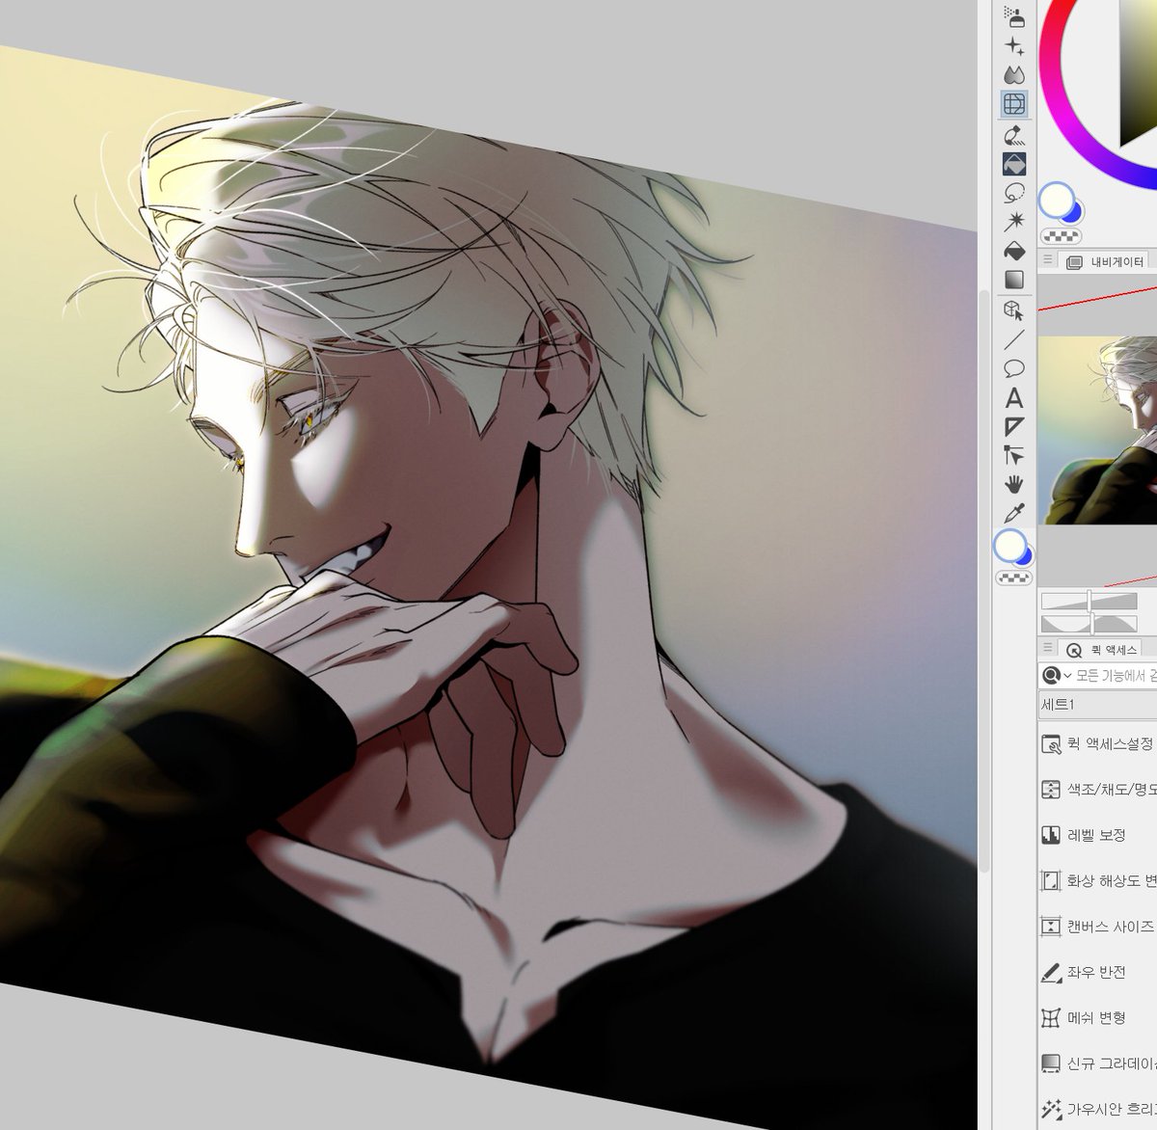
Task: Create a layer with 신규 그라데이션
Action: click(1097, 1063)
